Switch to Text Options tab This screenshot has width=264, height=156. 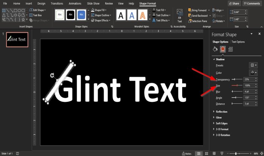(238, 42)
